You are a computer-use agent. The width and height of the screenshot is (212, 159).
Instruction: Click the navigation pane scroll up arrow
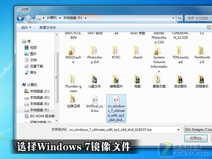56,34
